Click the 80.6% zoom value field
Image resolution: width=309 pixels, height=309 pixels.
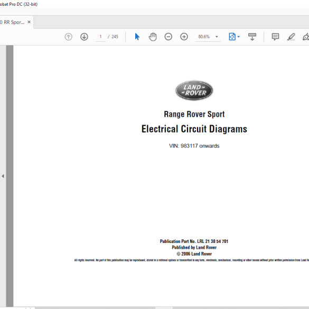204,36
